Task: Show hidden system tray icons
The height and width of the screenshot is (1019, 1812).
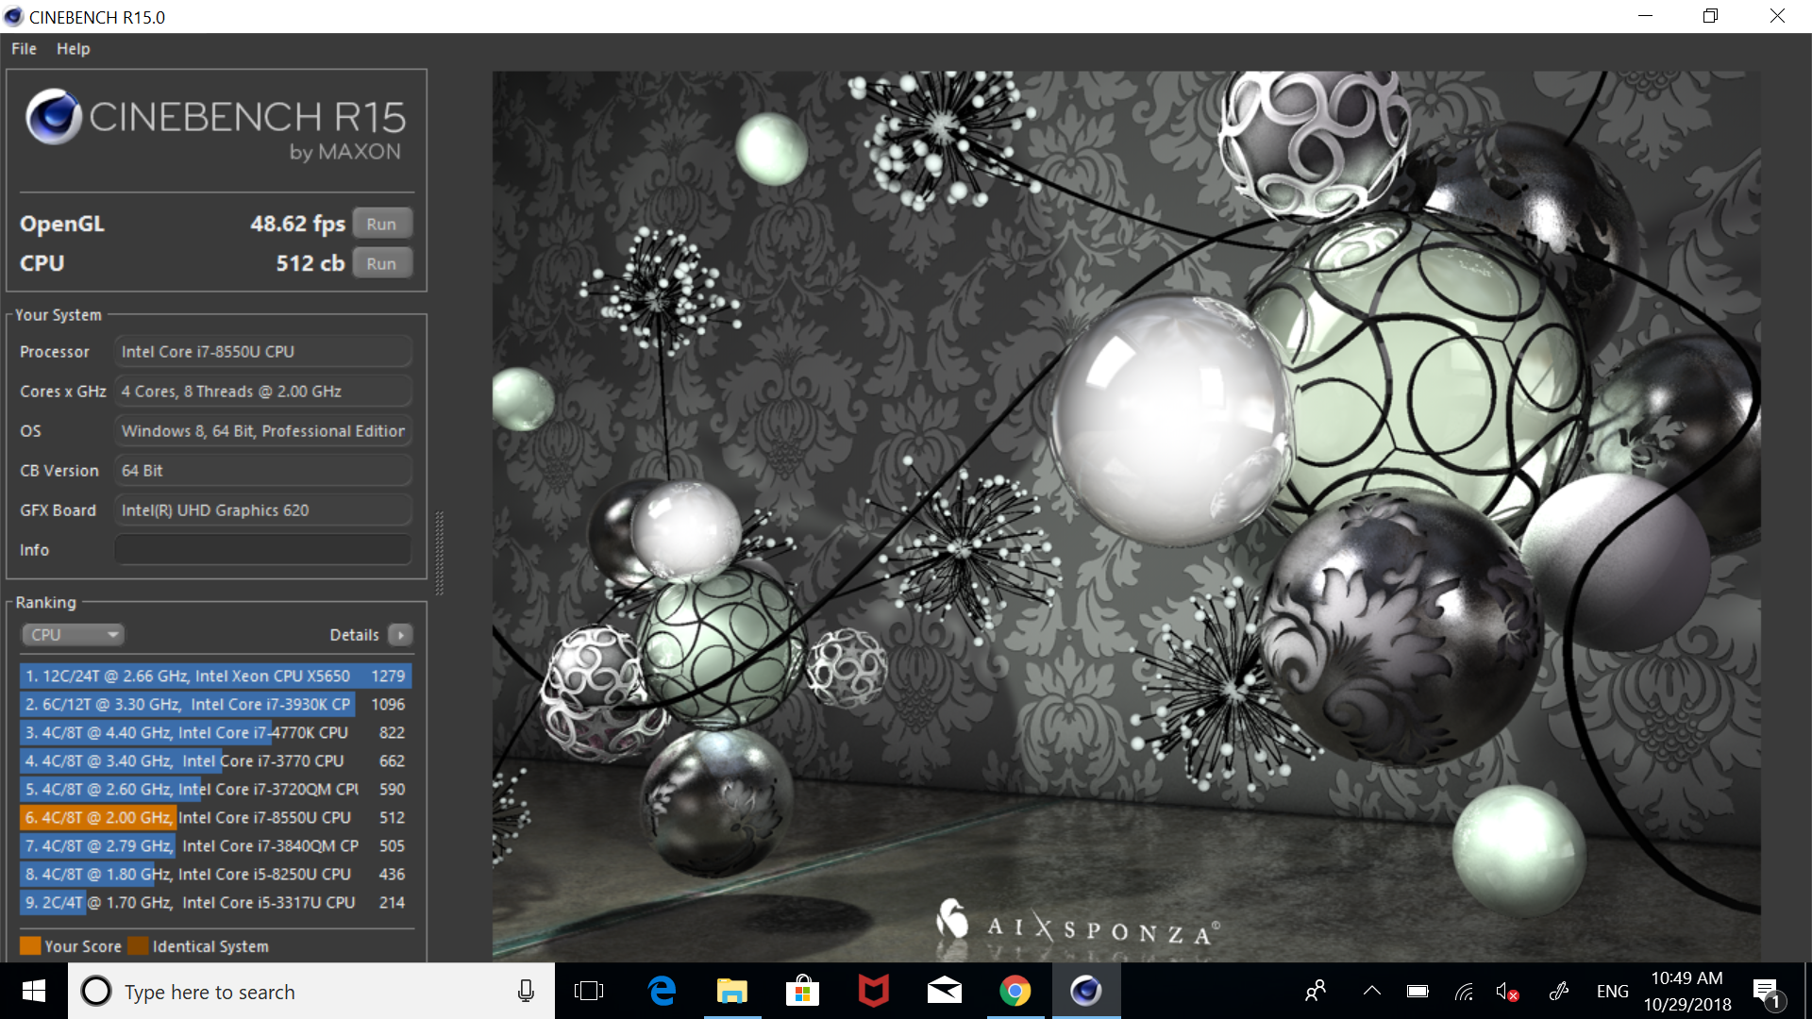Action: click(x=1372, y=991)
